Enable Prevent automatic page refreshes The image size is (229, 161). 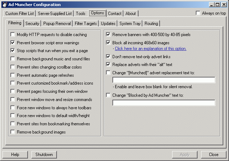tap(13, 75)
